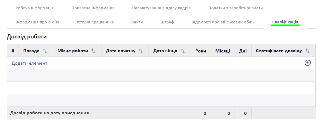The image size is (320, 134).
Task: Click the Кваліфікація tab
Action: 285,22
